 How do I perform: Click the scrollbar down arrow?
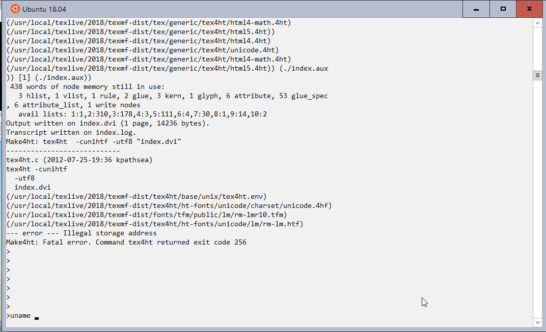coord(537,322)
